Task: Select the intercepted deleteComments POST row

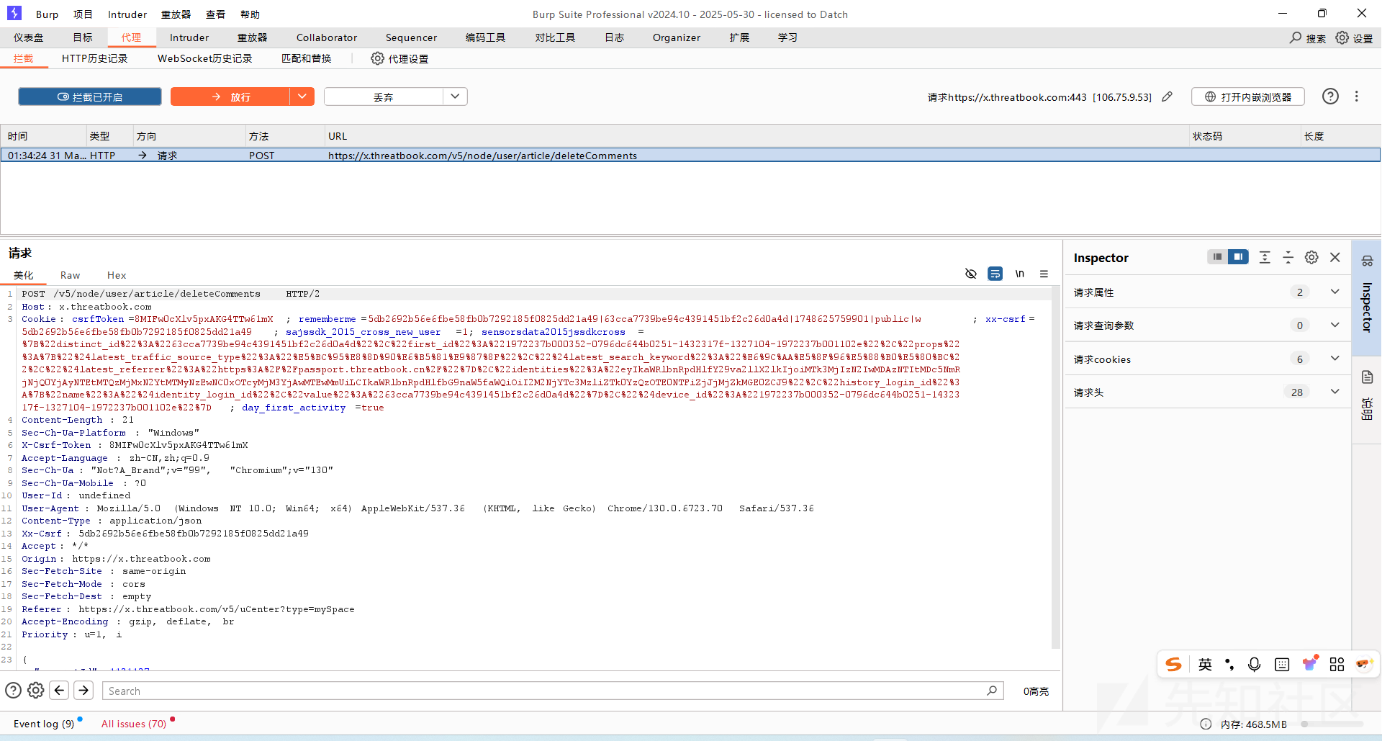Action: (x=690, y=155)
